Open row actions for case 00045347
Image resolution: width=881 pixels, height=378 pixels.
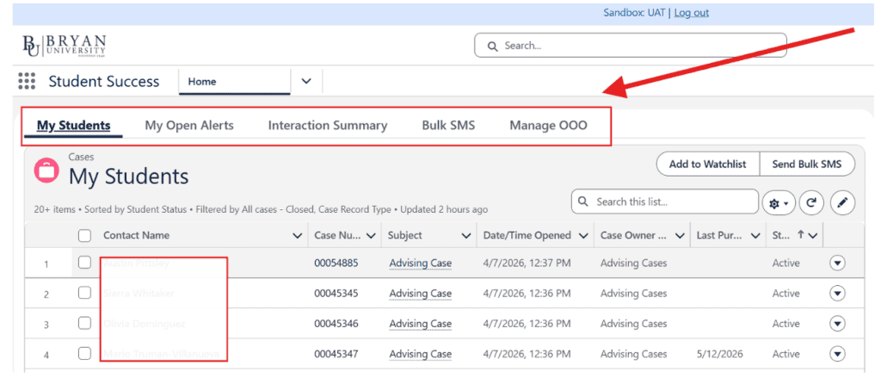837,354
